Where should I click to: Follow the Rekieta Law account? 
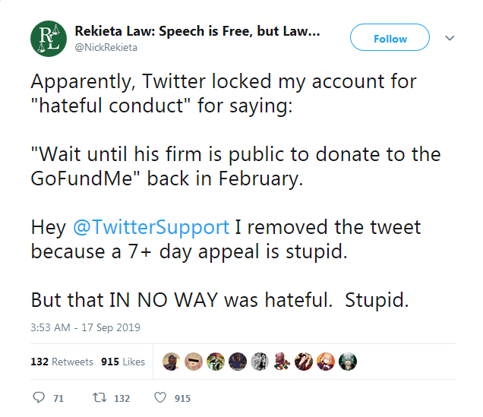click(x=390, y=37)
